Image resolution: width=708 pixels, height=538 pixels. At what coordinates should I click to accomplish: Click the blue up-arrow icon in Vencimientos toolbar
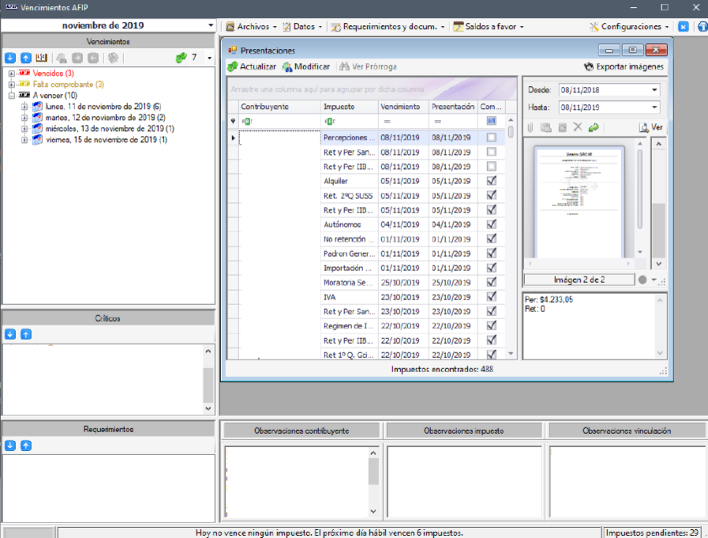[x=25, y=58]
